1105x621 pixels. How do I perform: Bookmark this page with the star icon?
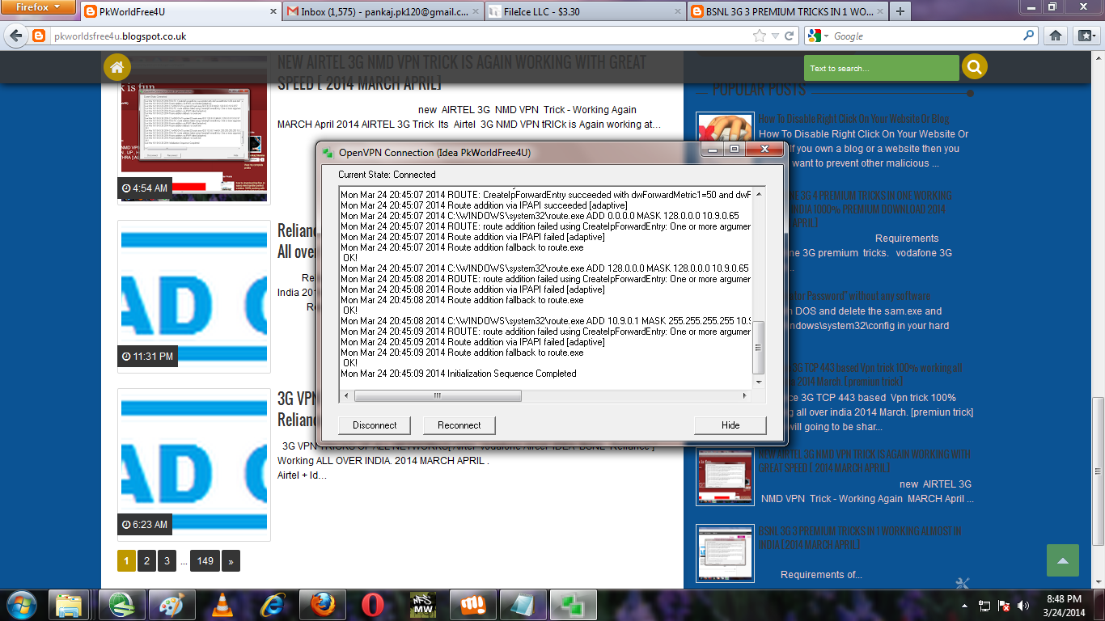coord(759,36)
